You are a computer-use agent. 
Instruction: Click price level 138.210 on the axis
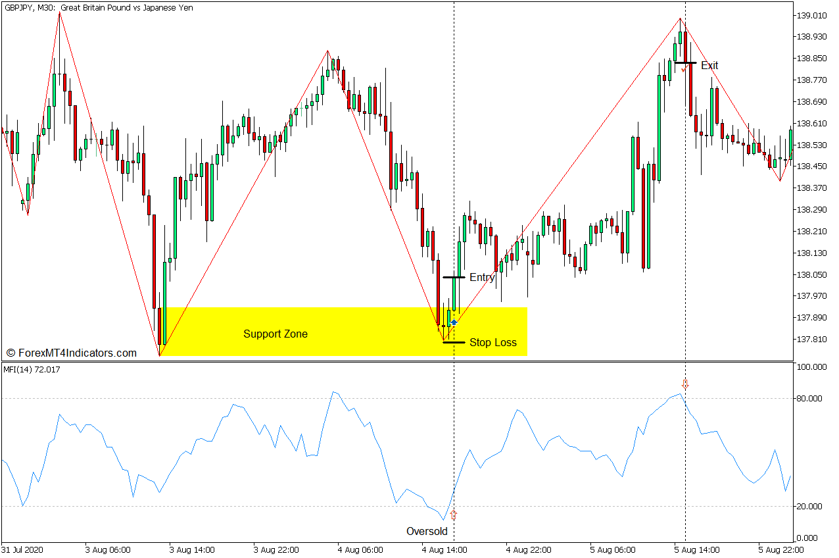pyautogui.click(x=812, y=232)
